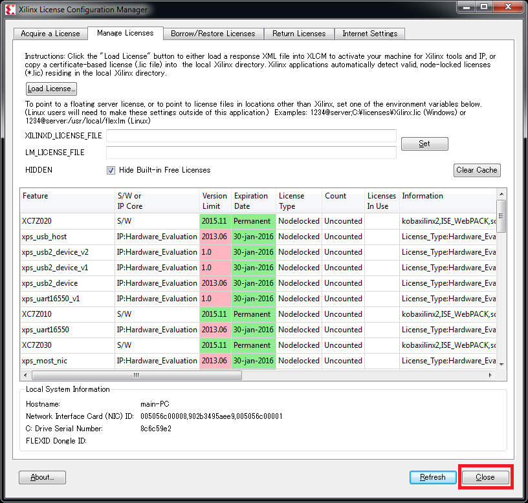Click the horizontal scrollbar left arrow

(25, 375)
